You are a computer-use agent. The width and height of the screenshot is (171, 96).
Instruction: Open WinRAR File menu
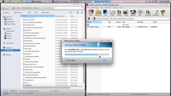click(x=88, y=8)
